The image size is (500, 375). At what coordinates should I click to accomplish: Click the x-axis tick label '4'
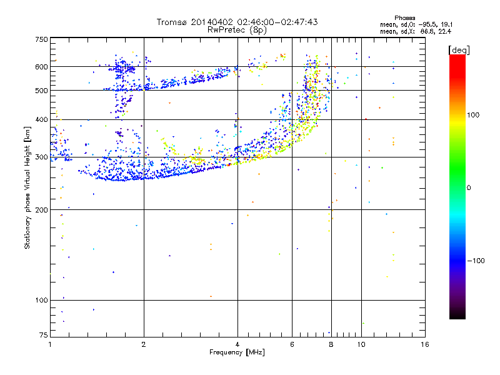pos(237,344)
